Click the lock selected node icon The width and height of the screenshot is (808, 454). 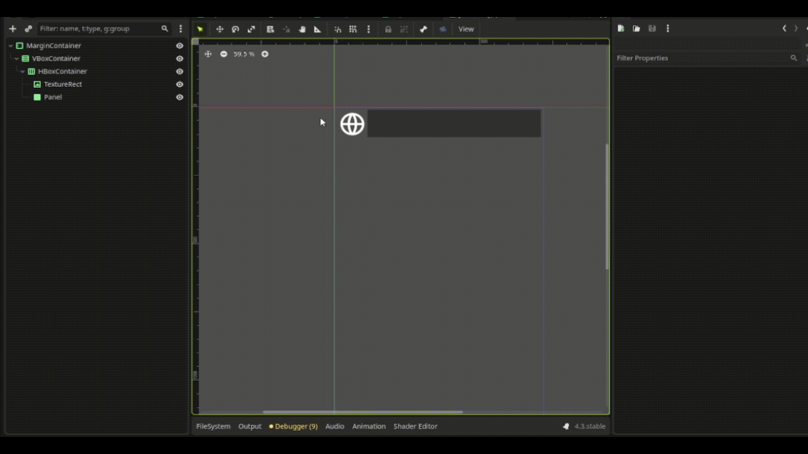(388, 29)
